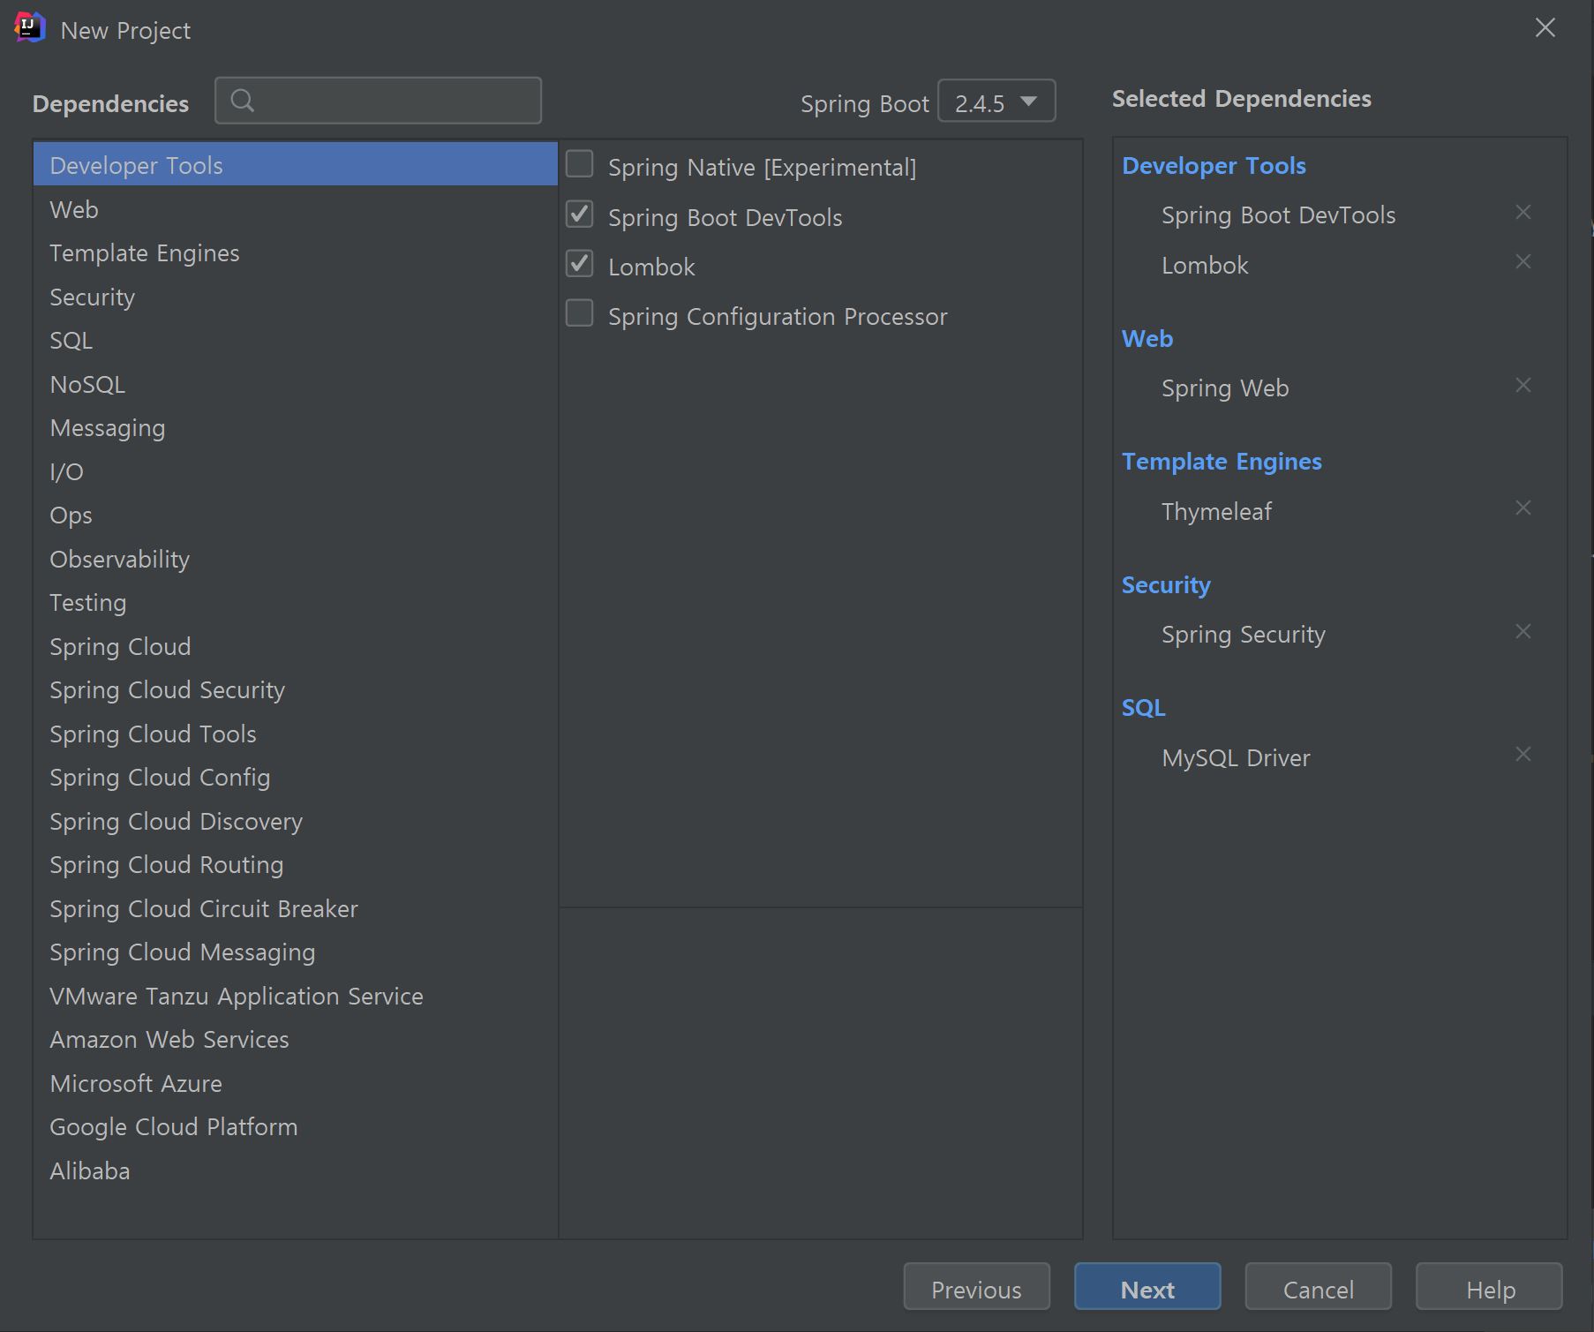This screenshot has height=1332, width=1594.
Task: Click MySQL Driver in Selected Dependencies
Action: click(1236, 757)
